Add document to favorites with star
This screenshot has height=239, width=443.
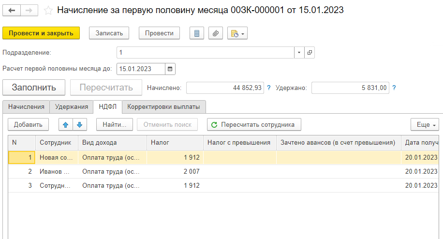tap(48, 10)
